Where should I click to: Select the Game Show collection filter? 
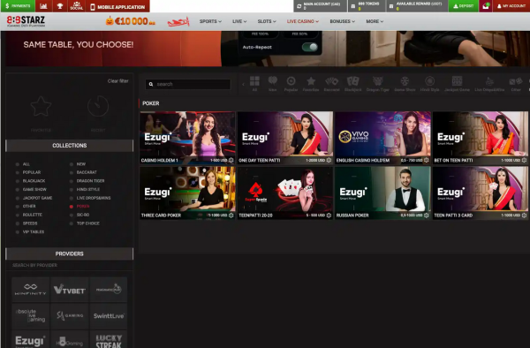(x=31, y=190)
